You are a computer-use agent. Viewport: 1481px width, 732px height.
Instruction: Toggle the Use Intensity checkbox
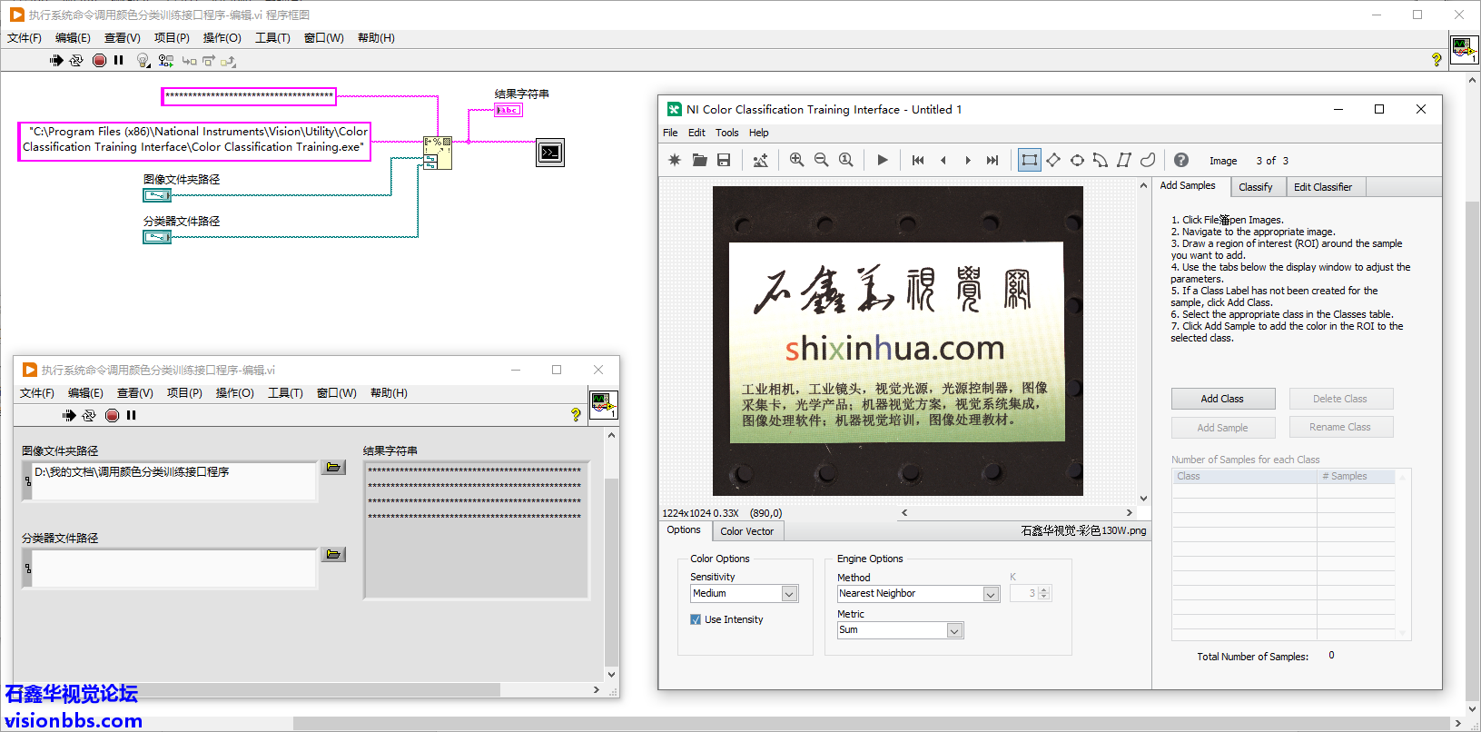696,619
